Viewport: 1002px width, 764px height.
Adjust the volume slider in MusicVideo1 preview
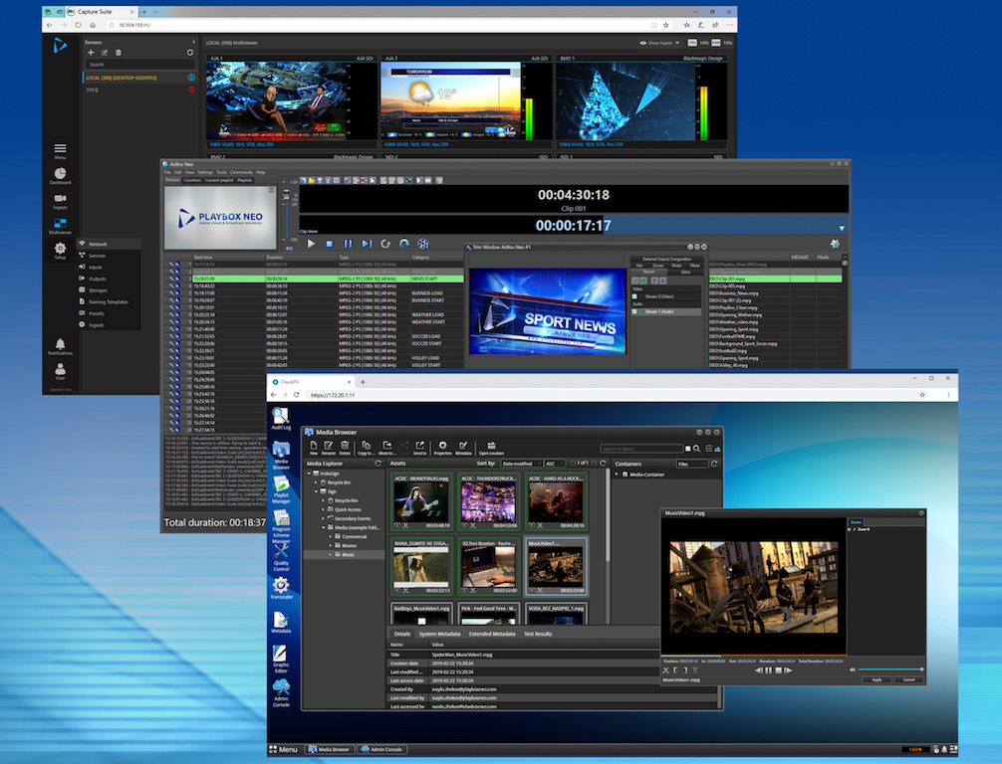tap(889, 669)
